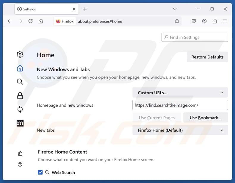Click the Use Bookmark button
The width and height of the screenshot is (235, 183).
pos(206,118)
